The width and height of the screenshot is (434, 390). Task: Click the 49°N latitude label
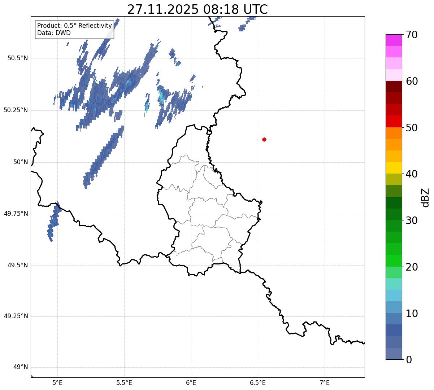(21, 367)
